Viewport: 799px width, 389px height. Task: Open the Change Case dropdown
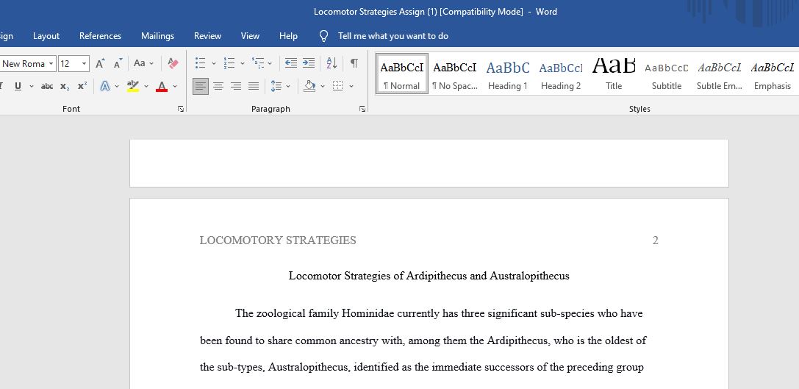click(143, 63)
